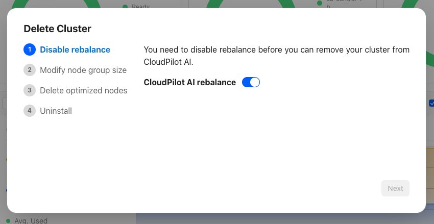Click the rebalance instruction text paragraph
This screenshot has width=434, height=224.
277,56
